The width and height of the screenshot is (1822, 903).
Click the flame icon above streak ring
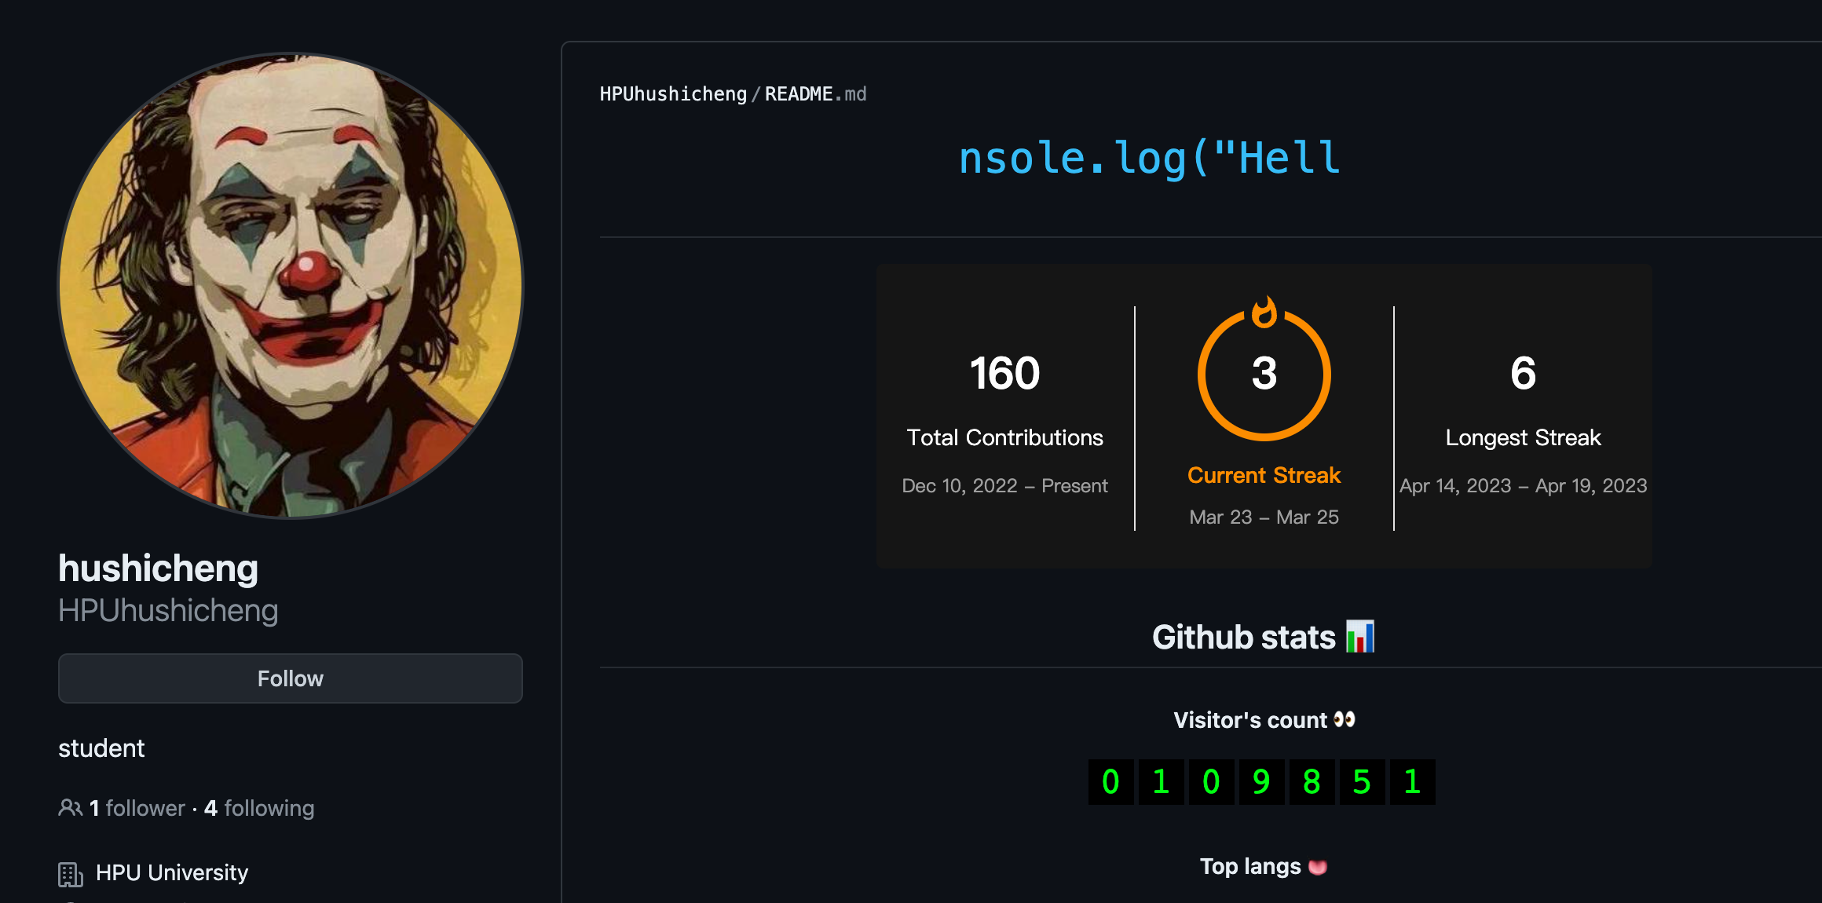1264,313
